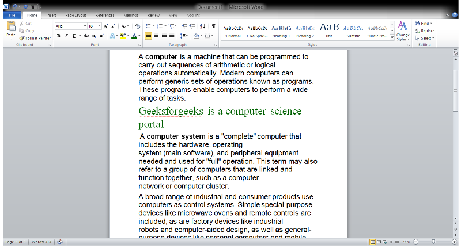Open the Insert ribbon tab
This screenshot has height=248, width=461.
51,16
